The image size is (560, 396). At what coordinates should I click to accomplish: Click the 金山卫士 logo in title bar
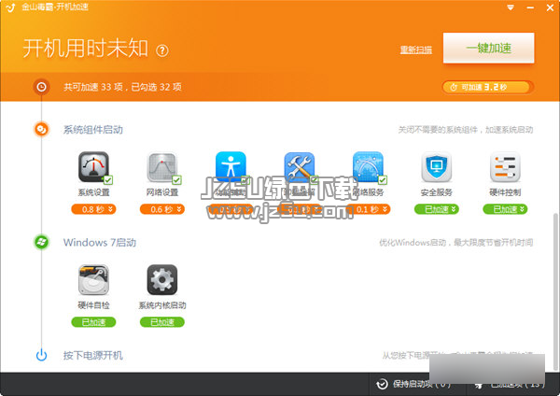point(10,7)
